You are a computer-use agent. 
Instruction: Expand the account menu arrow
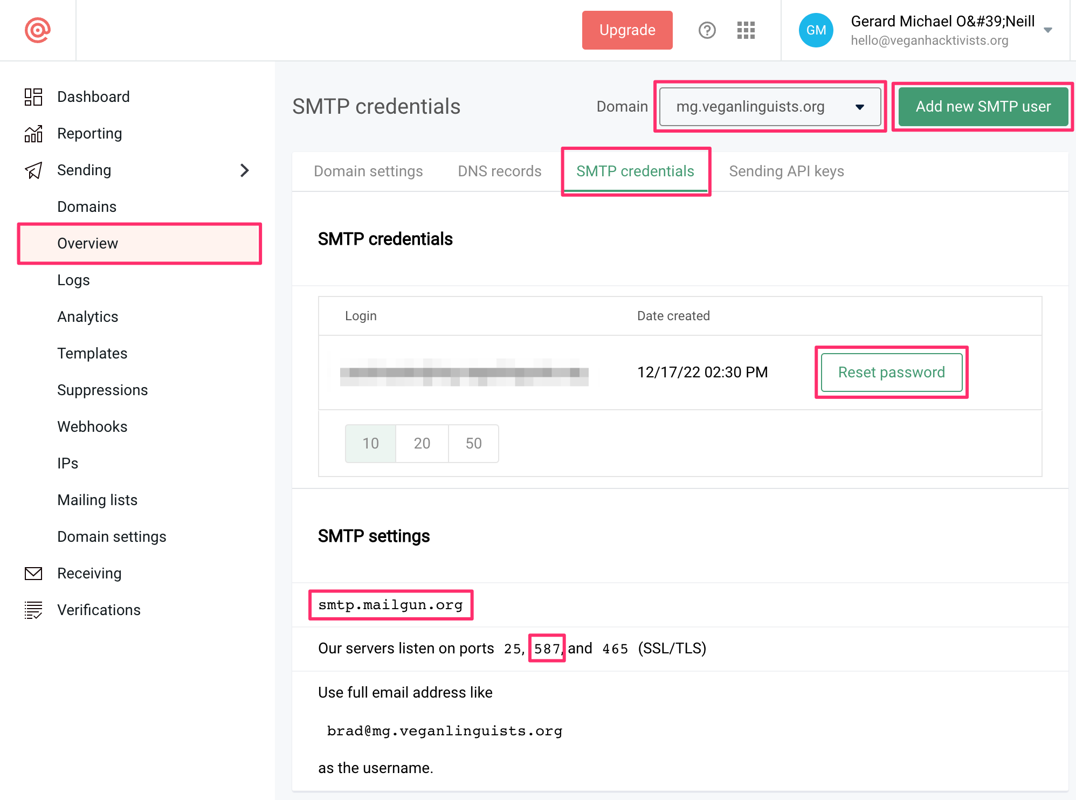[1047, 30]
